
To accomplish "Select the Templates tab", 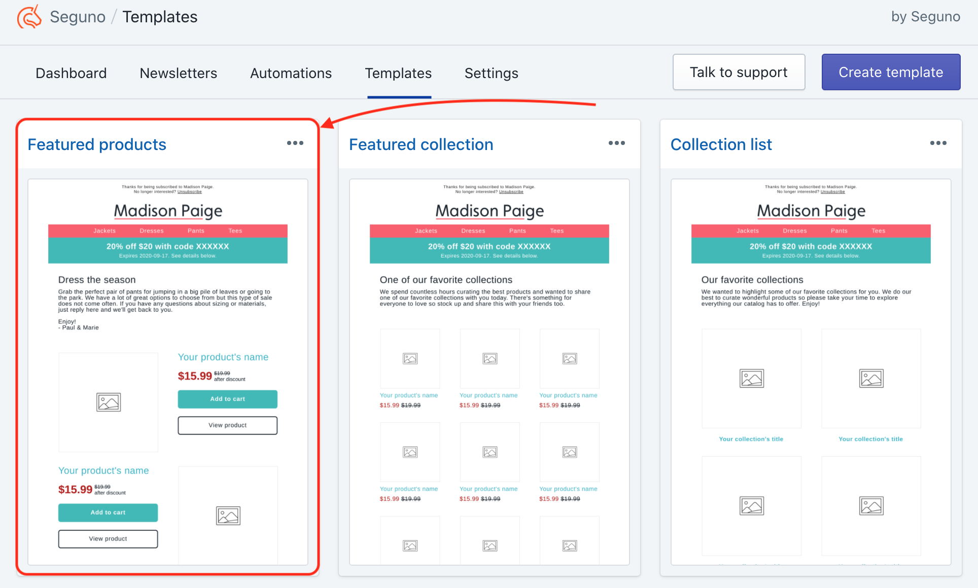I will pos(398,73).
